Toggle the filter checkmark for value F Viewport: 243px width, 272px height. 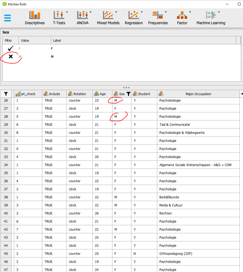[x=10, y=48]
